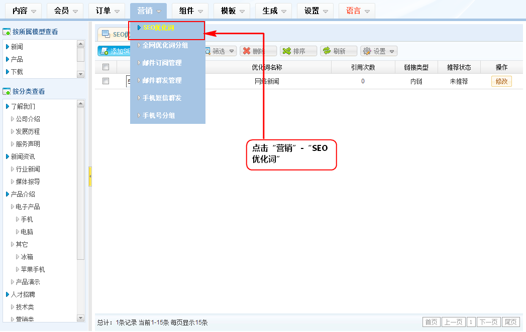Click the refresh icon (刷新)
This screenshot has width=526, height=332.
[327, 51]
